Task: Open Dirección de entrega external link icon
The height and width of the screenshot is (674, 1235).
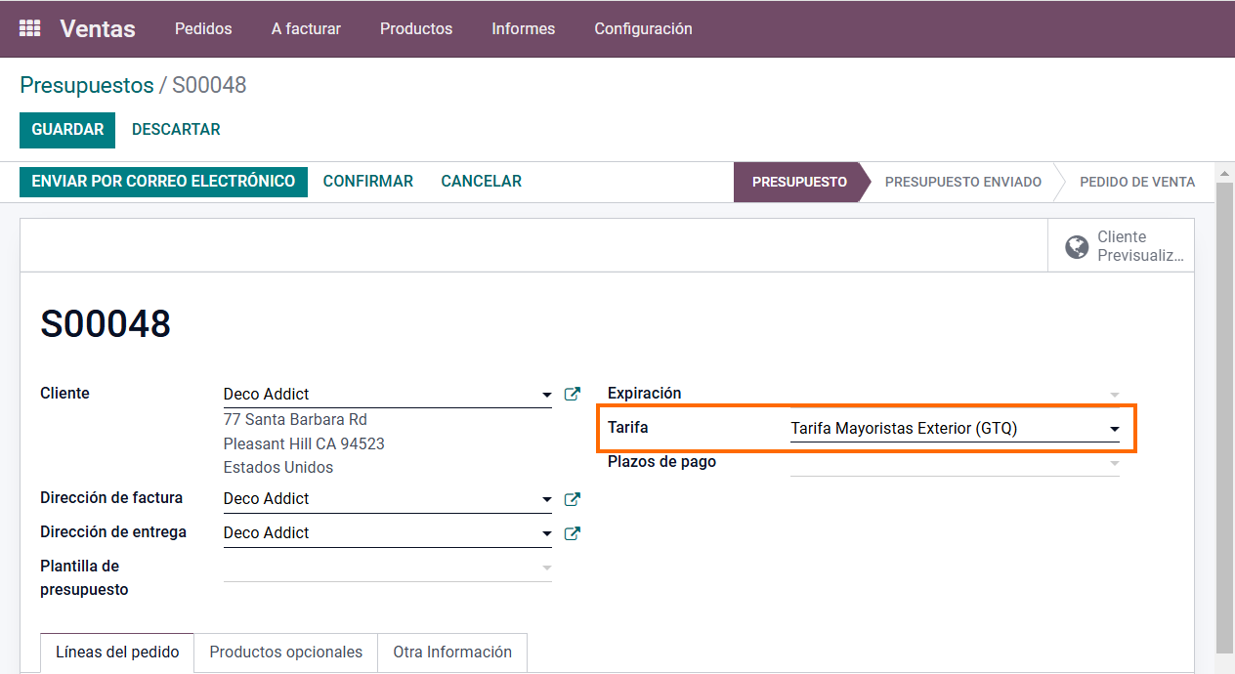Action: (573, 533)
